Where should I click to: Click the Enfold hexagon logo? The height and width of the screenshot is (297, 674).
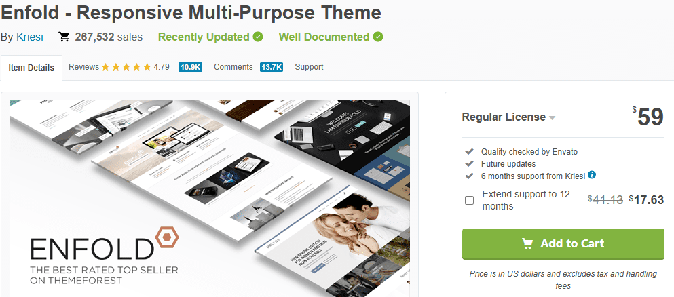click(166, 237)
